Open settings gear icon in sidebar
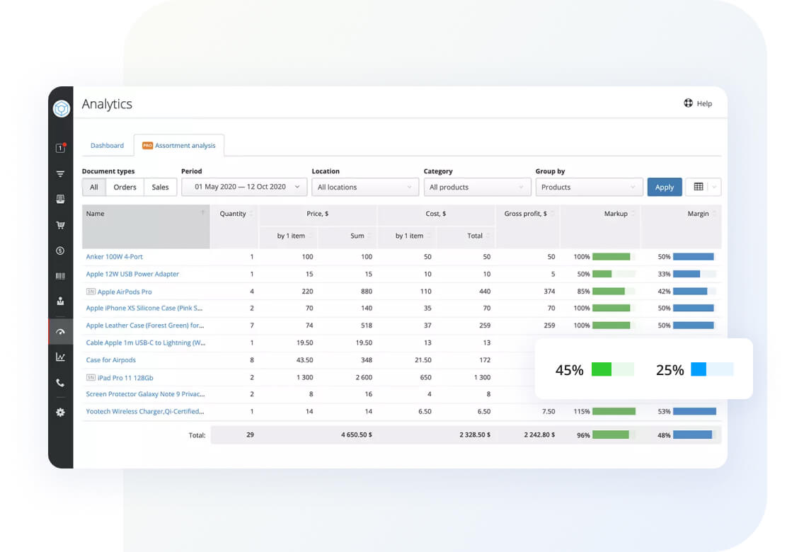Viewport: 787px width, 552px height. pos(60,412)
